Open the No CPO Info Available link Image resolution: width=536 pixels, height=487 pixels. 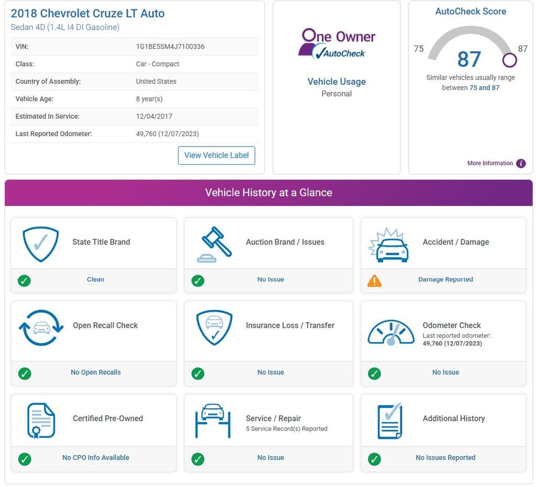click(96, 458)
